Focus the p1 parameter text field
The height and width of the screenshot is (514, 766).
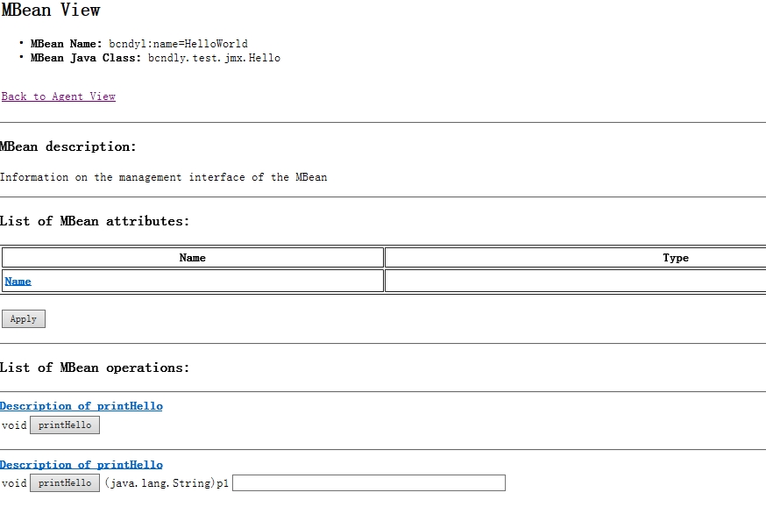click(x=369, y=482)
